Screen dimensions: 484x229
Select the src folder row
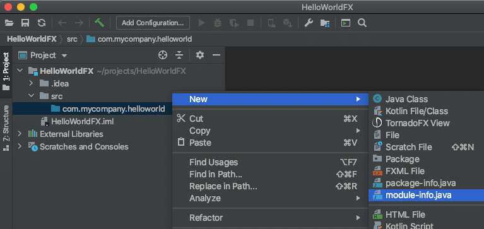coord(92,96)
